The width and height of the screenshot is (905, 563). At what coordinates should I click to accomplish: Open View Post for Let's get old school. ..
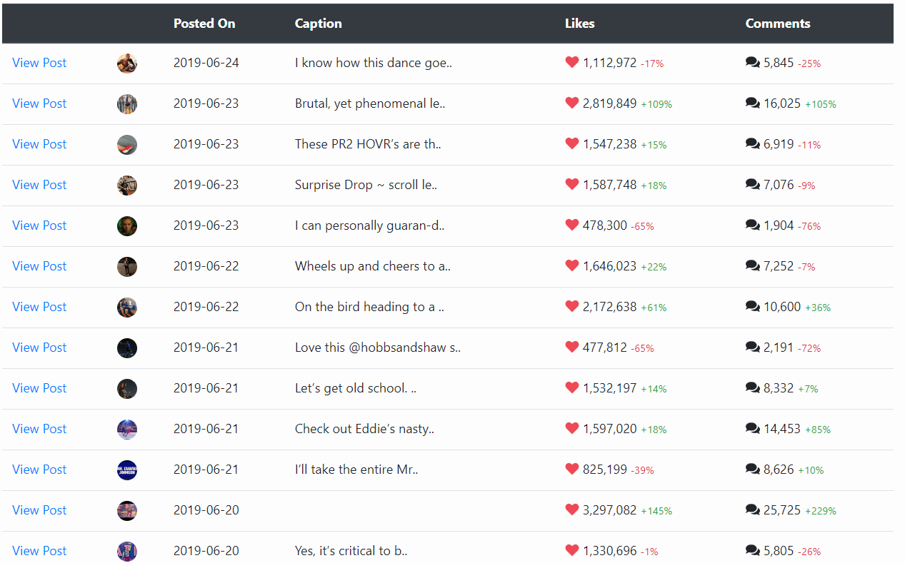[39, 387]
